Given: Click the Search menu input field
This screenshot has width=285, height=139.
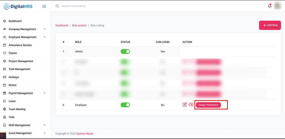Looking at the screenshot, I should (94, 6).
